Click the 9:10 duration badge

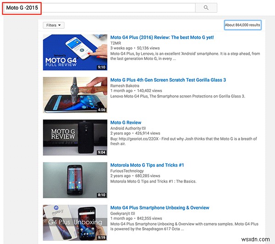[102, 67]
